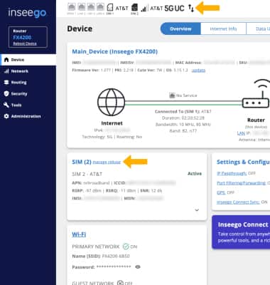The width and height of the screenshot is (270, 285).
Task: Click the LAN 4 Ethernet port icon
Action: tap(100, 8)
